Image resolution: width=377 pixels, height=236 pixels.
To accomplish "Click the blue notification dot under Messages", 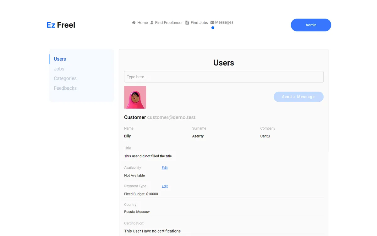I will [213, 28].
